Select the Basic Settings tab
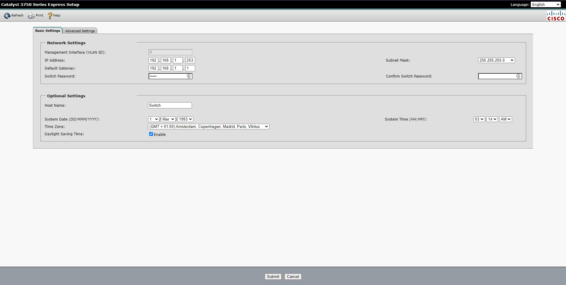This screenshot has height=285, width=566. point(47,31)
